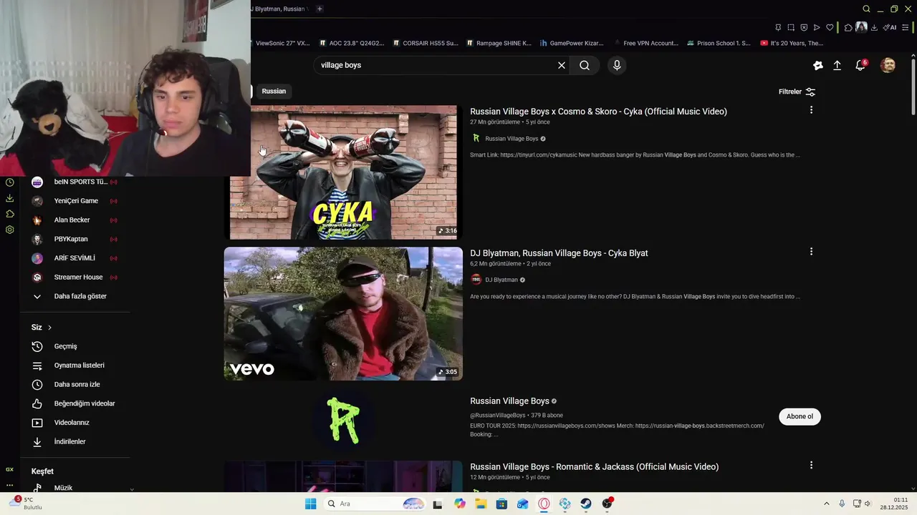Open Free VPN Account bookmark
Image resolution: width=917 pixels, height=515 pixels.
pos(645,43)
